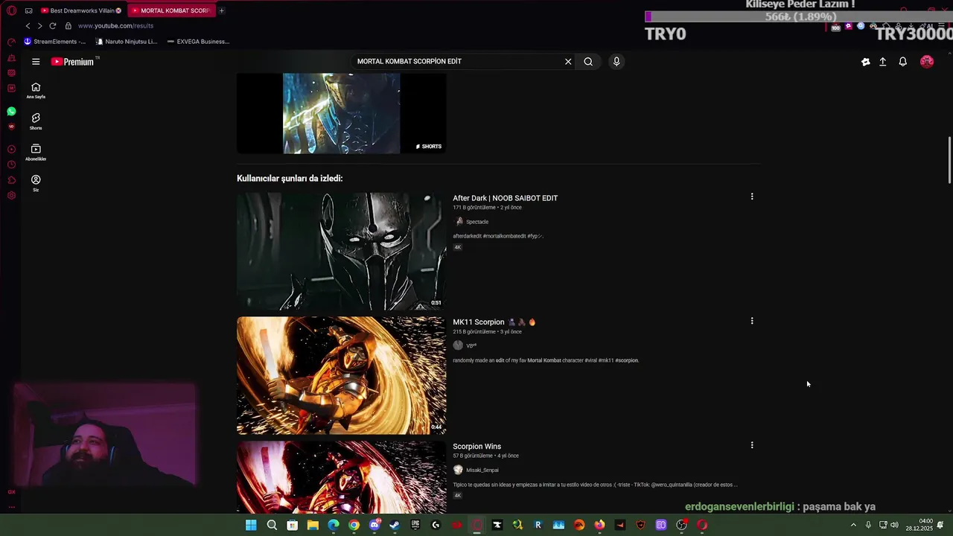Go forward one page in browser
Screen dimensions: 953x536
tap(40, 26)
